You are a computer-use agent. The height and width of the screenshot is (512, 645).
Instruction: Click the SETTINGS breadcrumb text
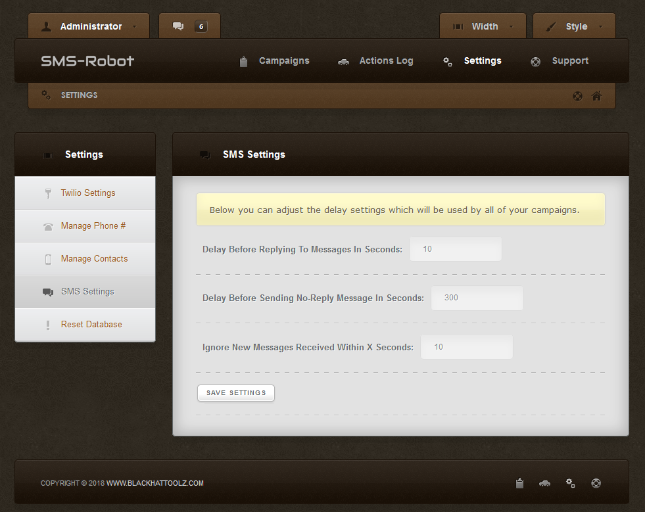[80, 95]
